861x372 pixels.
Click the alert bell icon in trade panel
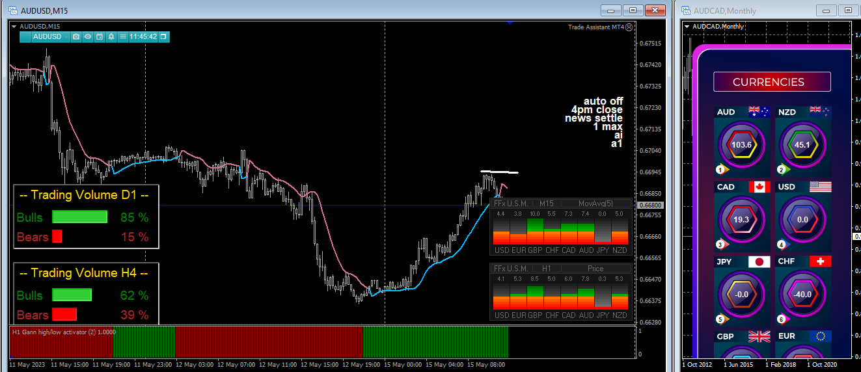tap(111, 37)
